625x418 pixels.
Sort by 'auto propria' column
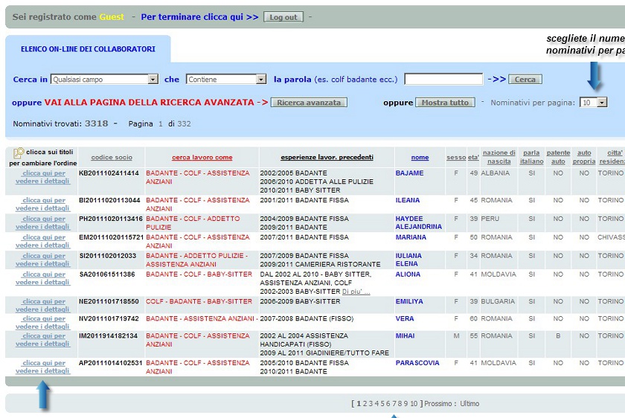coord(584,157)
